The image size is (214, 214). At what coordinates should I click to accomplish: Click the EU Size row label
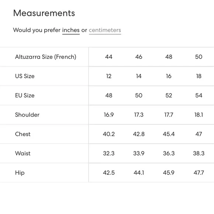25,96
